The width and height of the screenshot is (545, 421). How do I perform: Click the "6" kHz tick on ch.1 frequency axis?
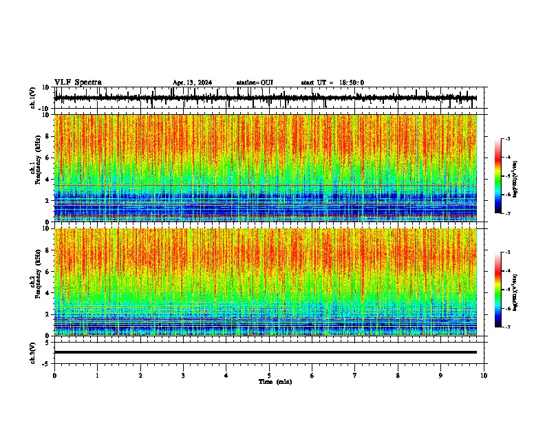click(48, 158)
